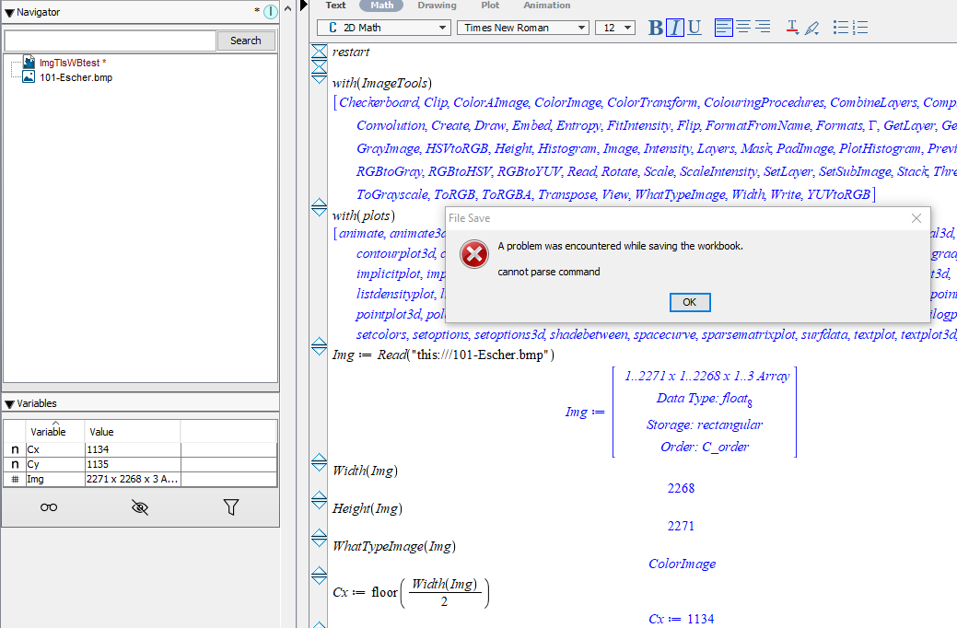Image resolution: width=957 pixels, height=628 pixels.
Task: Click the 2268 width output
Action: tap(681, 488)
